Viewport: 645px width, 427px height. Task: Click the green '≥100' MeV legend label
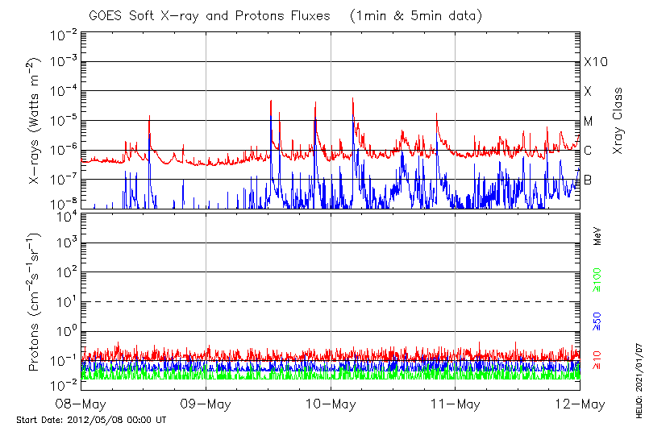[597, 278]
